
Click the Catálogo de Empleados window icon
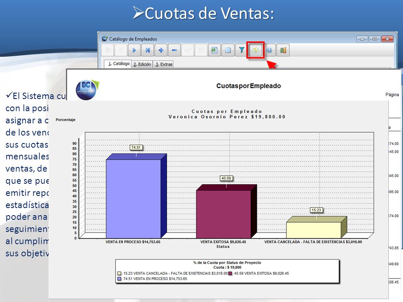tap(105, 39)
